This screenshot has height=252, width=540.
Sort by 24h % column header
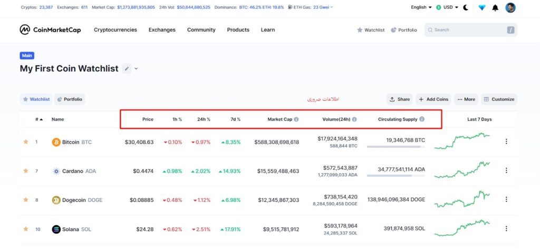[204, 119]
